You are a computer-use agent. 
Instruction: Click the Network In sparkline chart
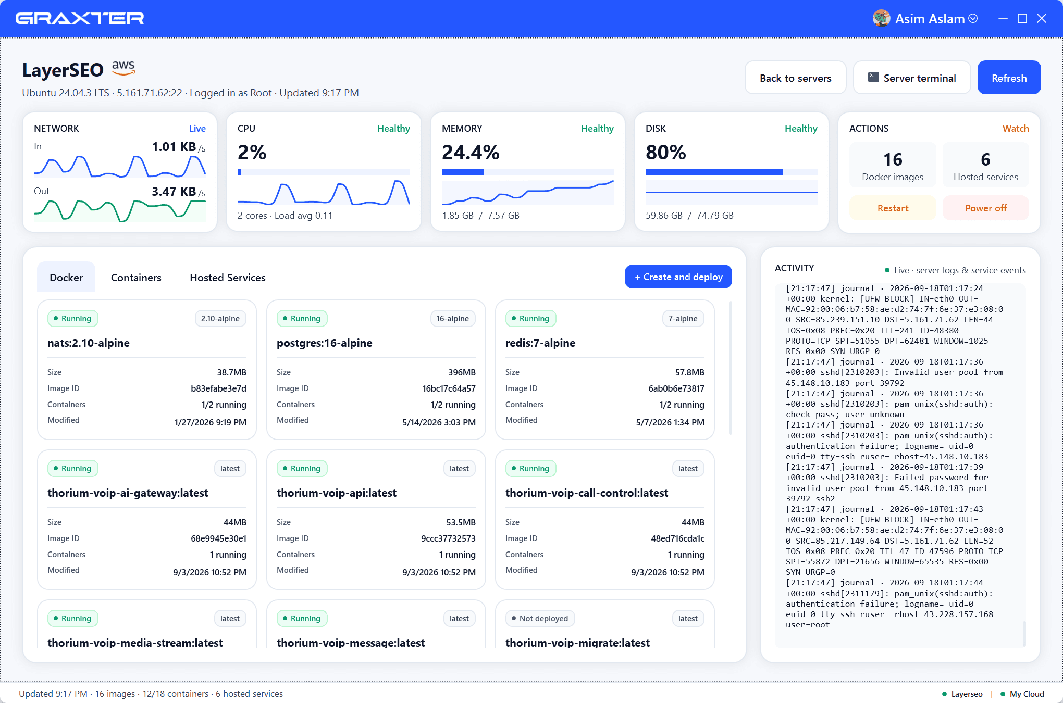[x=120, y=167]
